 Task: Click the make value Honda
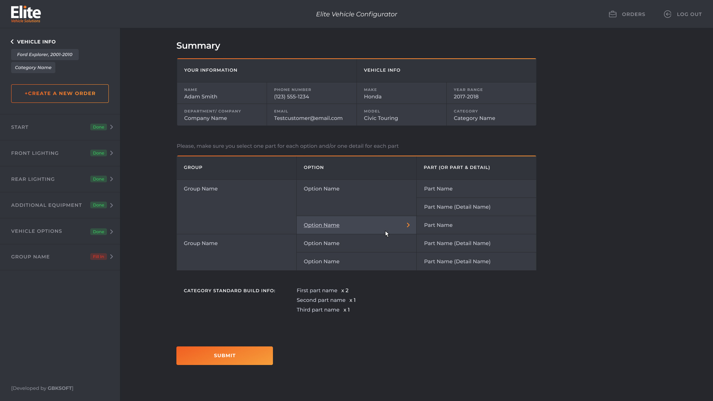click(372, 97)
